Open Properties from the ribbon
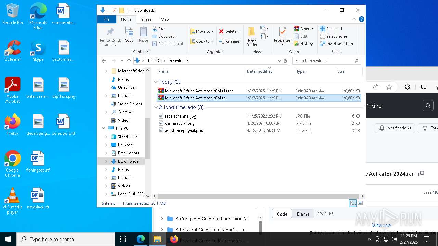This screenshot has height=246, width=438. click(283, 37)
